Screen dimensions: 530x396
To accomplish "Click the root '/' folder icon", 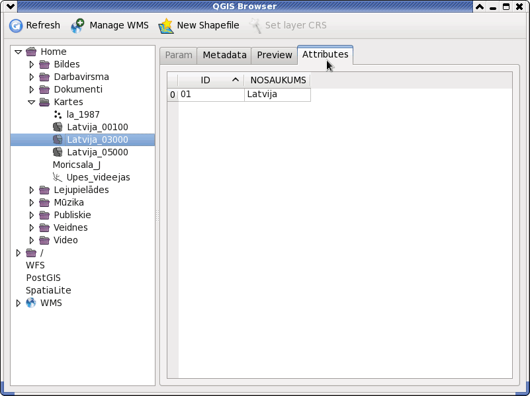I will pyautogui.click(x=31, y=253).
